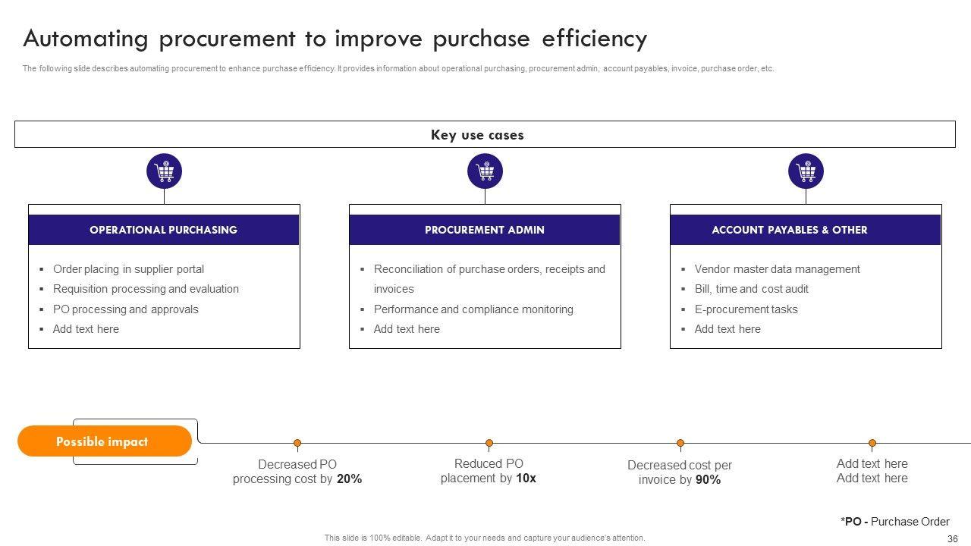971x546 pixels.
Task: Click the timeline 'Add text here' placeholder
Action: [872, 471]
